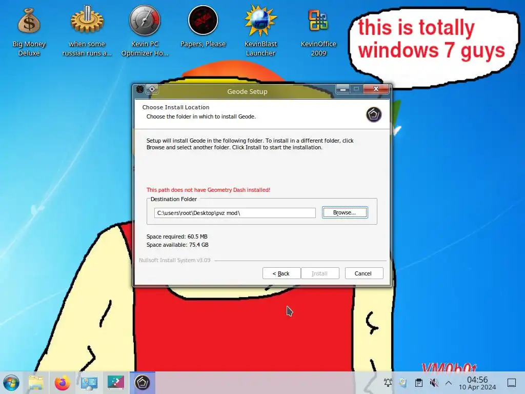This screenshot has width=525, height=394.
Task: Click the Space available: 75.4 GB text
Action: click(x=177, y=245)
